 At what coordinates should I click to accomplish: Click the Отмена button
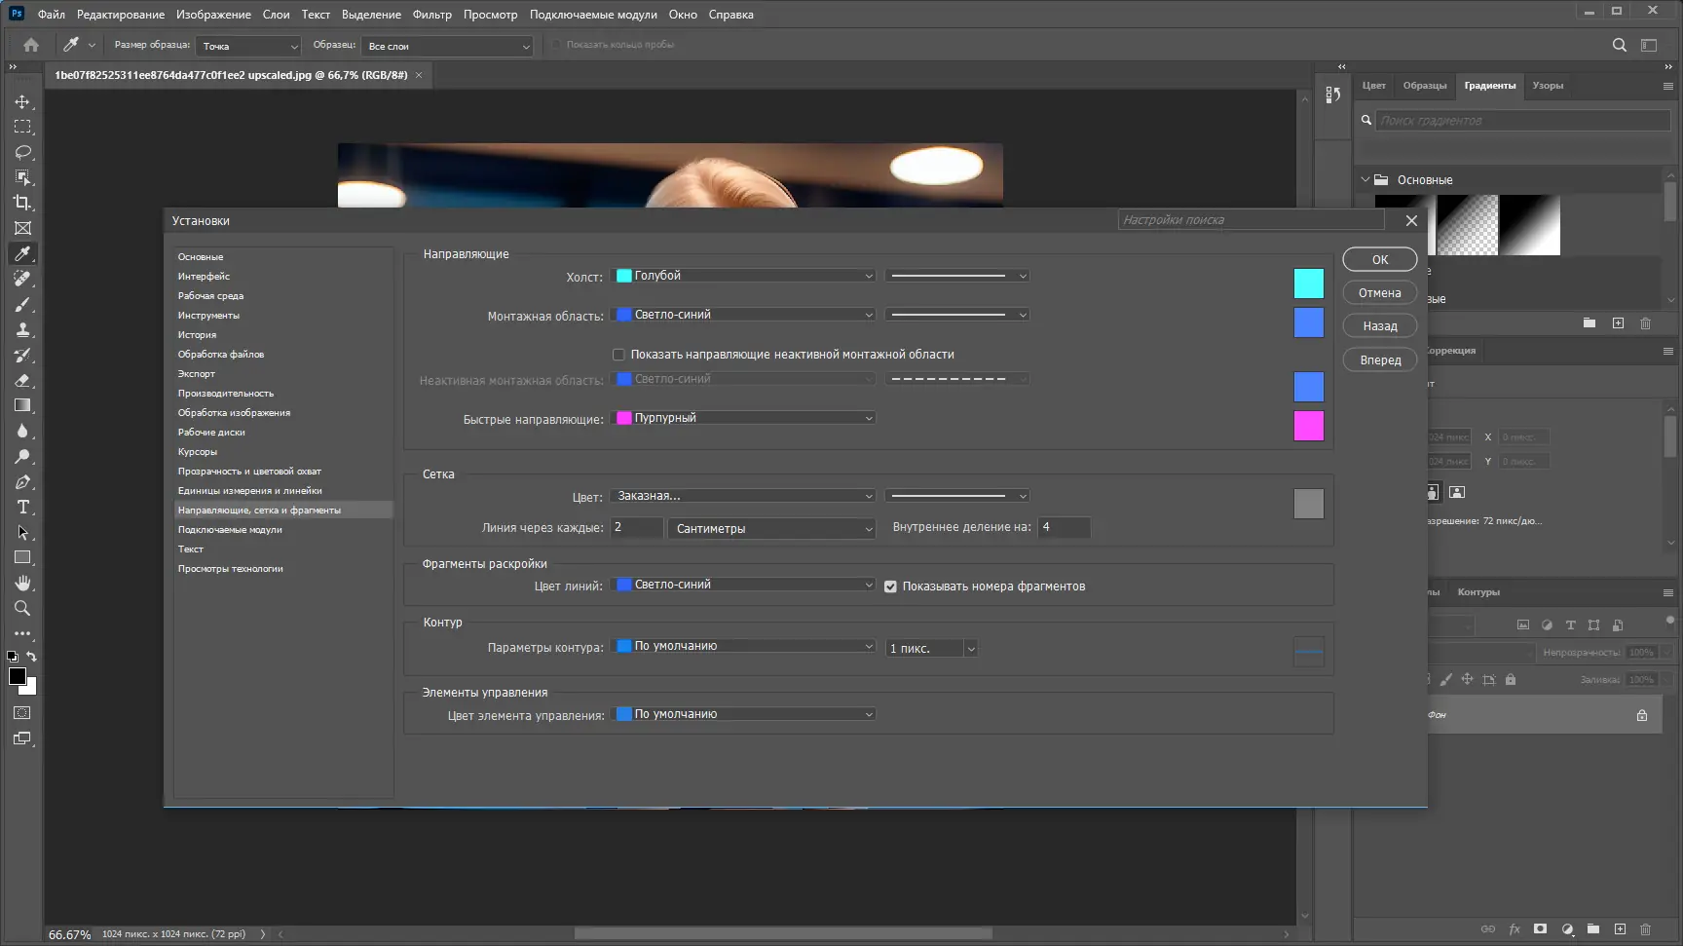click(x=1379, y=292)
